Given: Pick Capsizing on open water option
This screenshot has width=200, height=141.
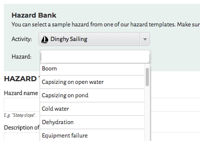Looking at the screenshot, I should coord(92,82).
